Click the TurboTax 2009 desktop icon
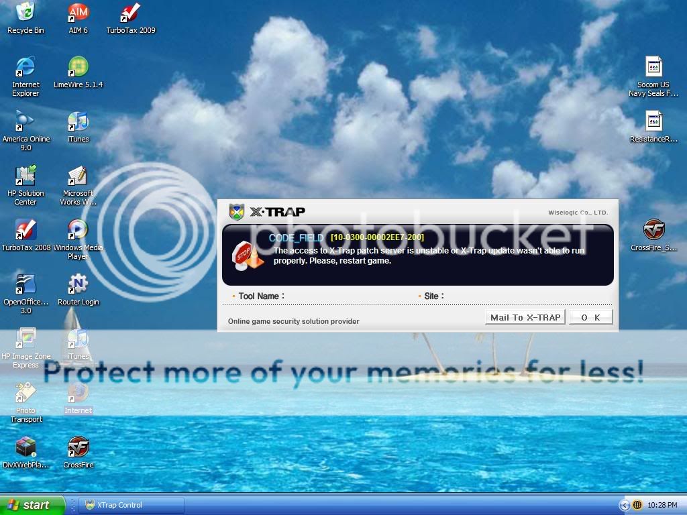Screen dimensions: 687x515 pyautogui.click(x=130, y=12)
